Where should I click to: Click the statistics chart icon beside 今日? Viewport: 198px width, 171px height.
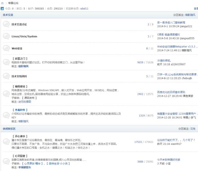[x=3, y=9]
